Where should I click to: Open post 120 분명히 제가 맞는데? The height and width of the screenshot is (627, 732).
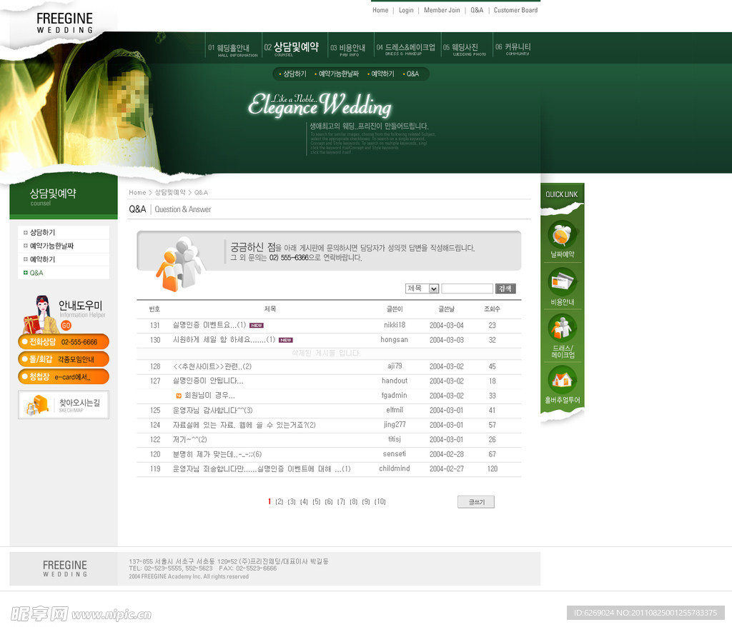[x=217, y=454]
